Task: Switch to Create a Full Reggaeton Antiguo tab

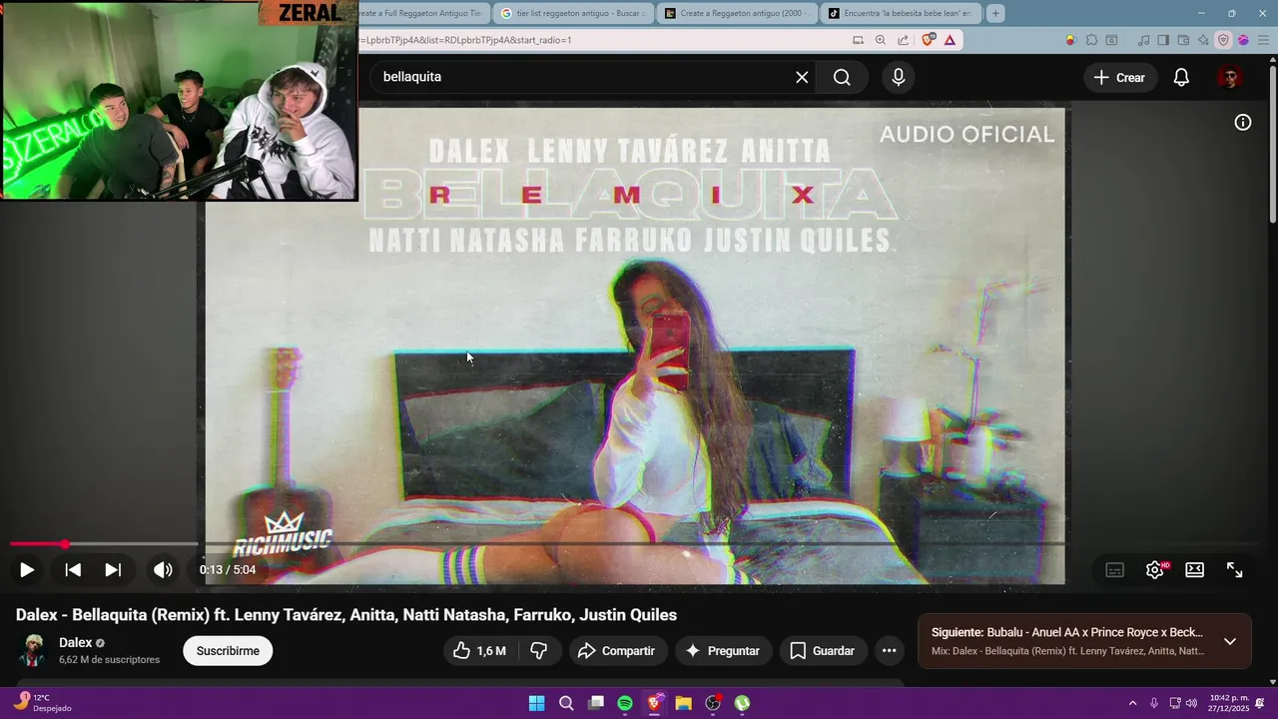Action: 423,13
